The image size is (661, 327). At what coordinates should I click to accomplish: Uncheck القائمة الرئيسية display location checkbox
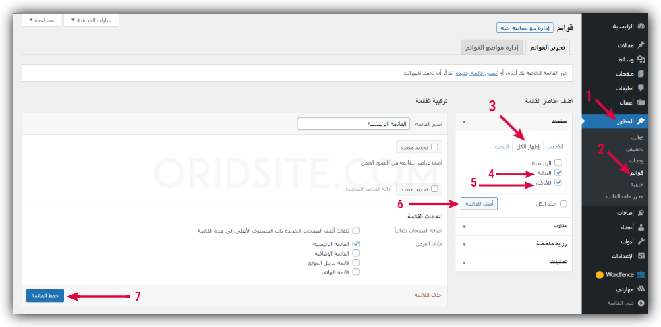tap(356, 244)
